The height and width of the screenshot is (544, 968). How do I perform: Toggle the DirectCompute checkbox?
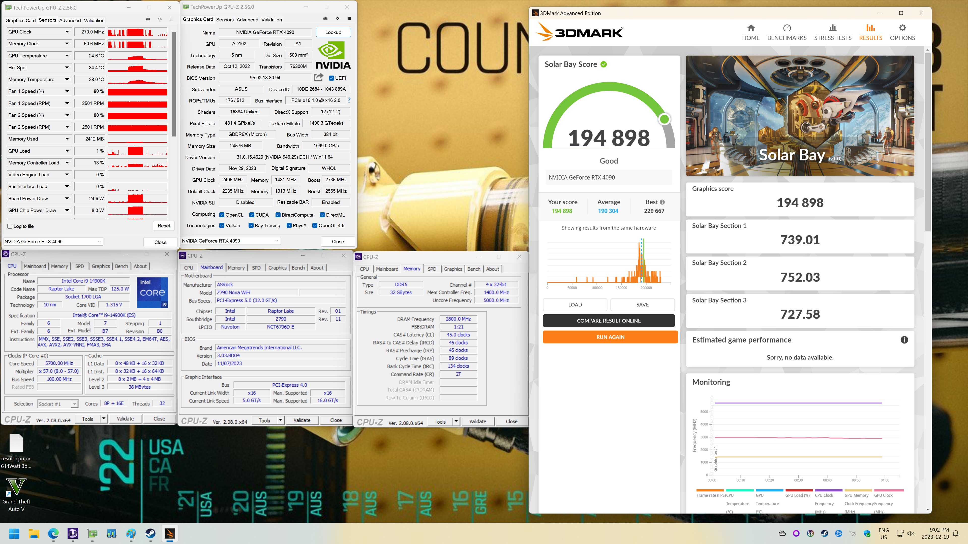click(x=278, y=215)
